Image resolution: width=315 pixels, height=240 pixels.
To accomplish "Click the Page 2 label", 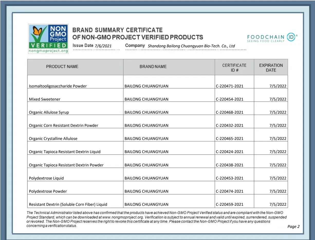I will (293, 227).
